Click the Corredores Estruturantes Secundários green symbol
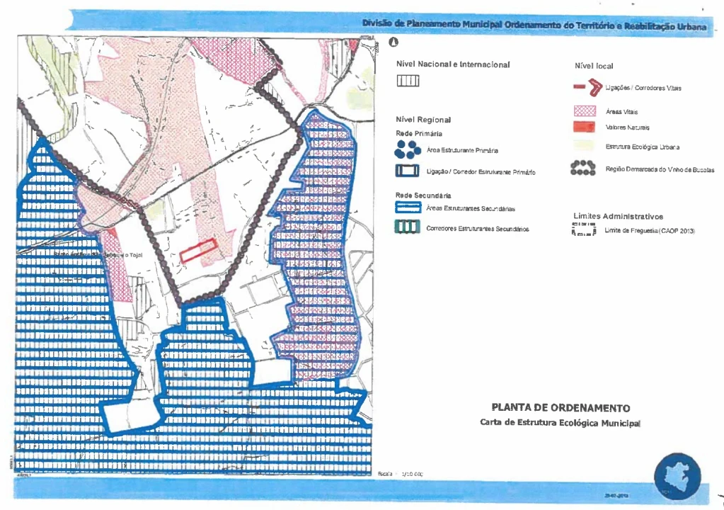 click(x=408, y=228)
